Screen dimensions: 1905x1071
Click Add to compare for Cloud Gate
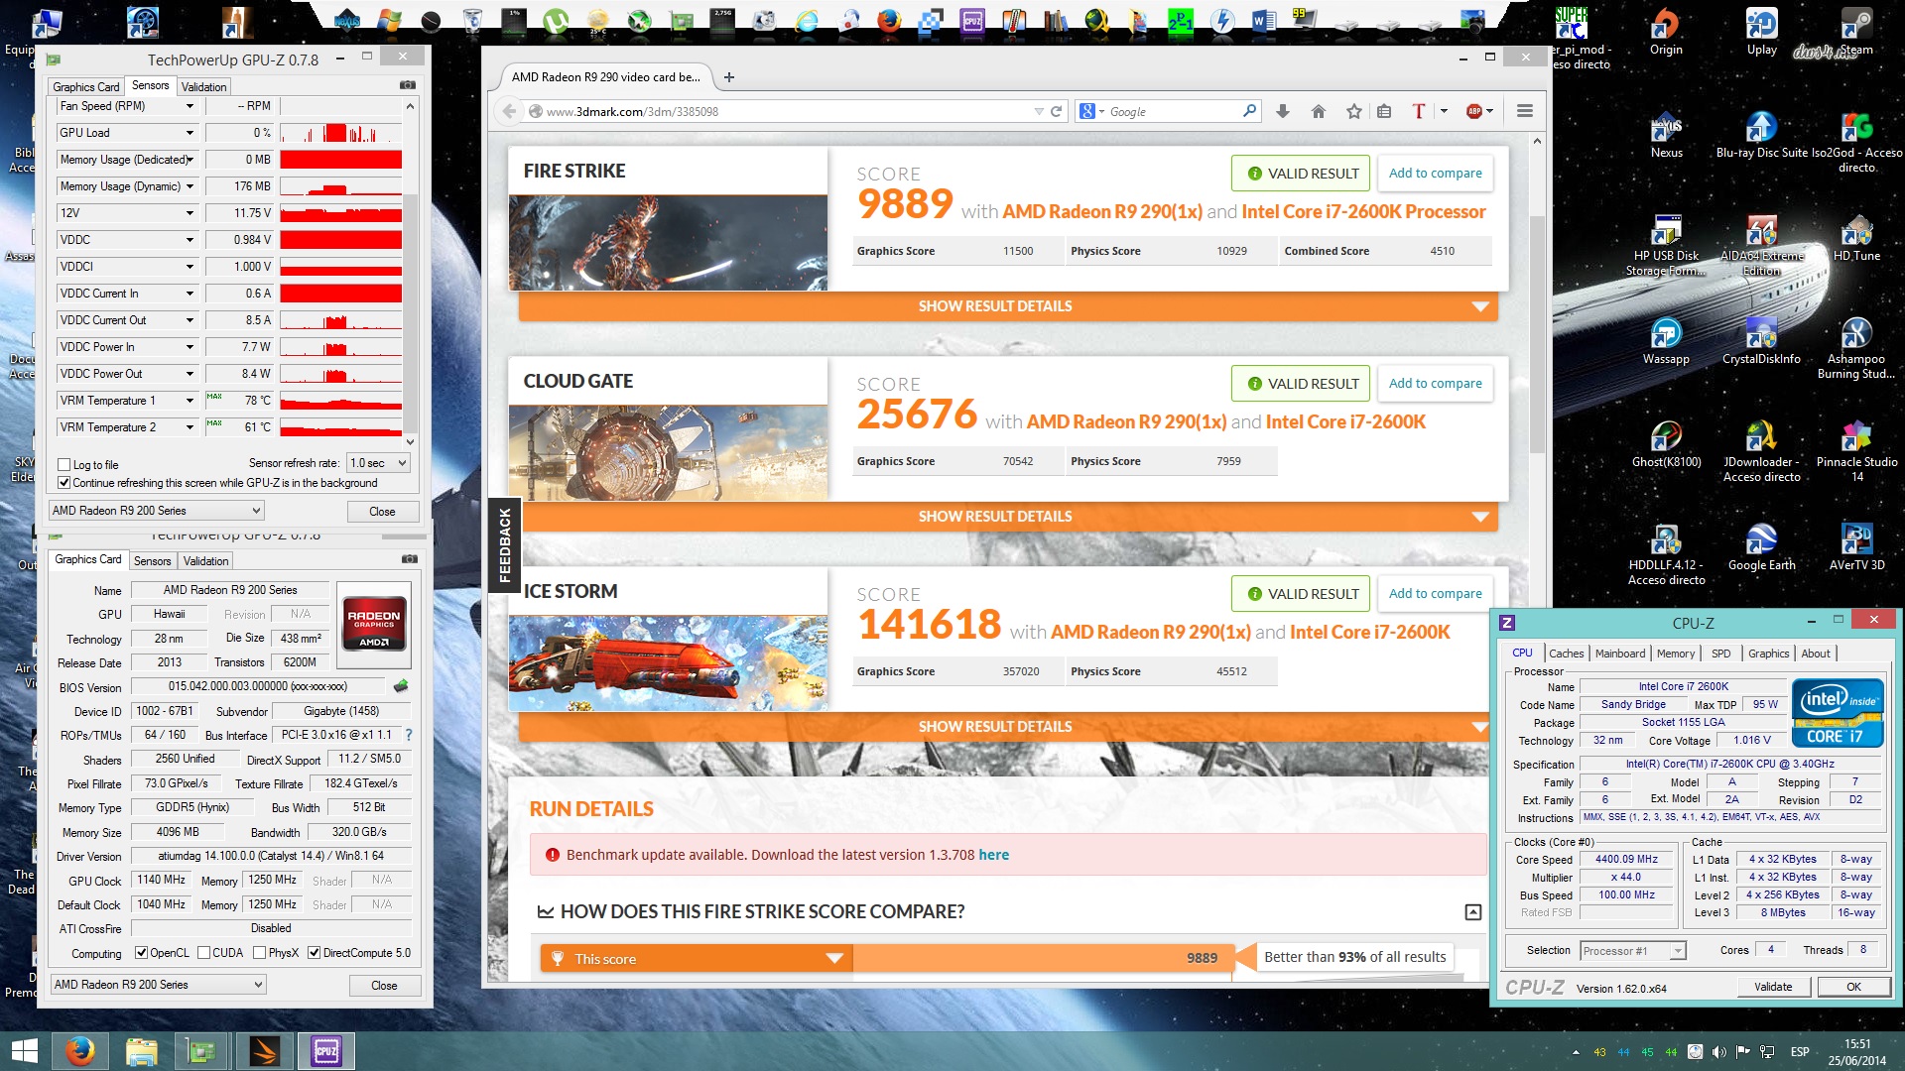coord(1435,383)
